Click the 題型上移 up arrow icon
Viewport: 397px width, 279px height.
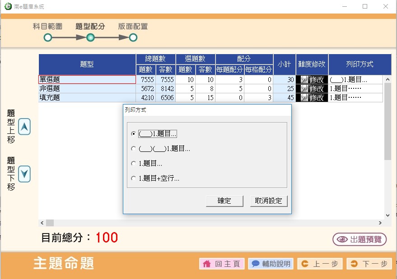point(24,128)
